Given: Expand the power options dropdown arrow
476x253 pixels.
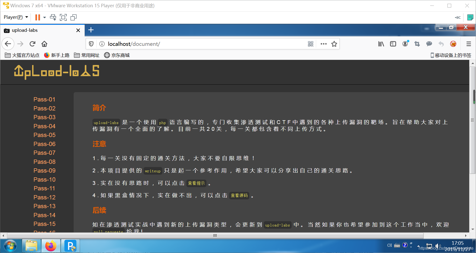Looking at the screenshot, I should (45, 17).
